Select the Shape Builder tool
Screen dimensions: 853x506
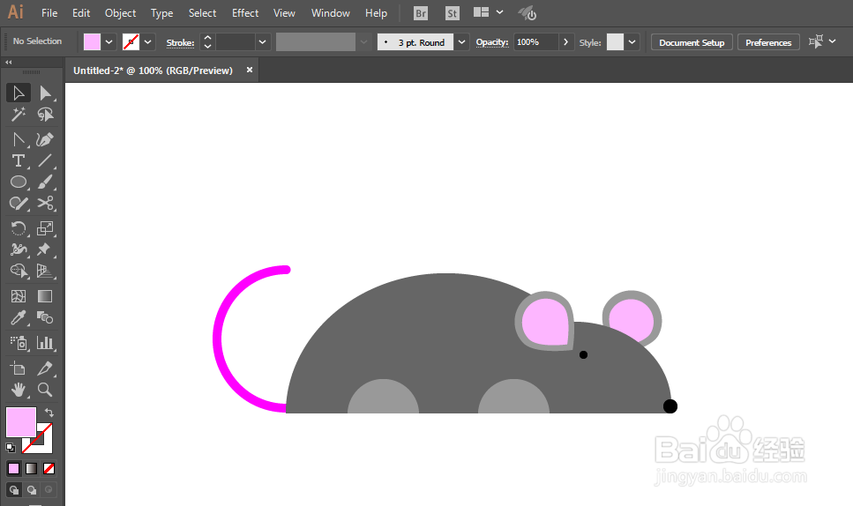pos(19,271)
